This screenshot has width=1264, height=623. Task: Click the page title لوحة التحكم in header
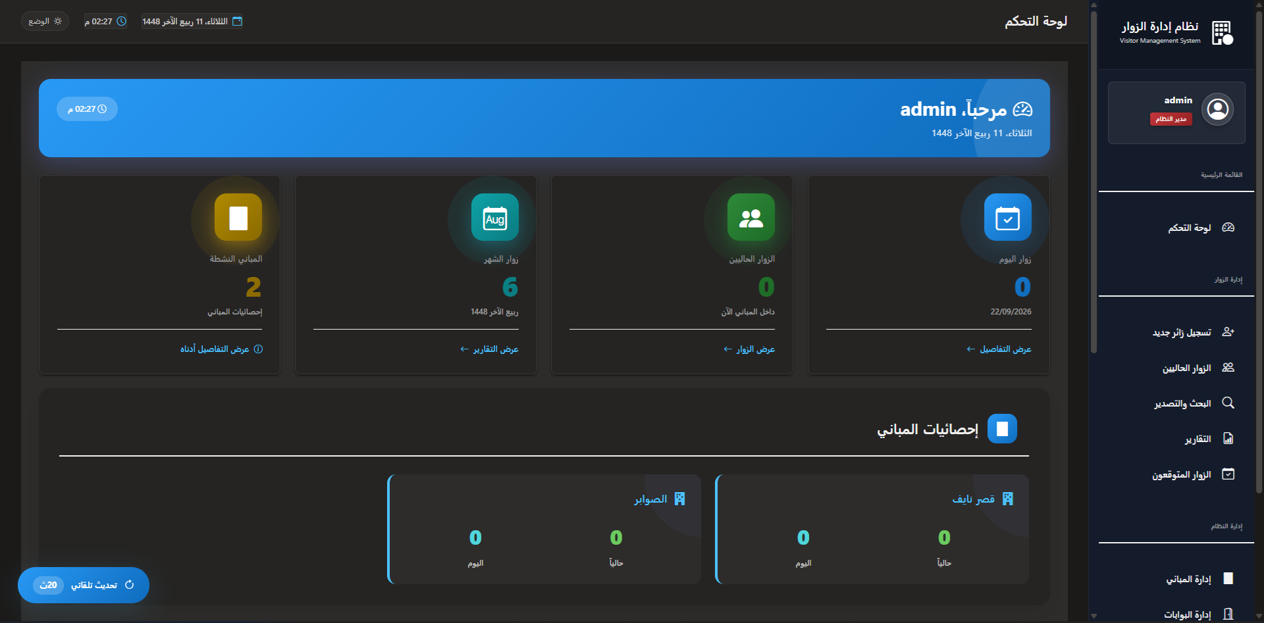click(1036, 21)
